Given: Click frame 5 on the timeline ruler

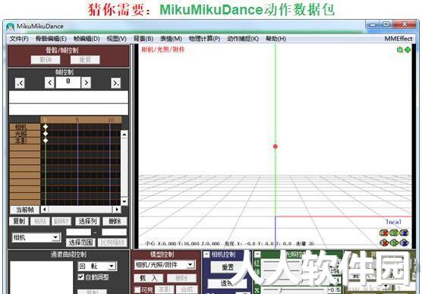Looking at the screenshot, I should [x=77, y=119].
